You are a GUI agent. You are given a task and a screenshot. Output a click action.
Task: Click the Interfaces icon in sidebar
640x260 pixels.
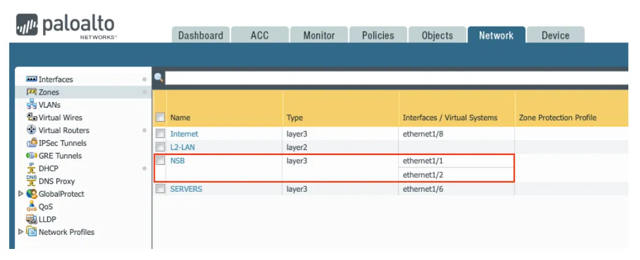[x=31, y=79]
